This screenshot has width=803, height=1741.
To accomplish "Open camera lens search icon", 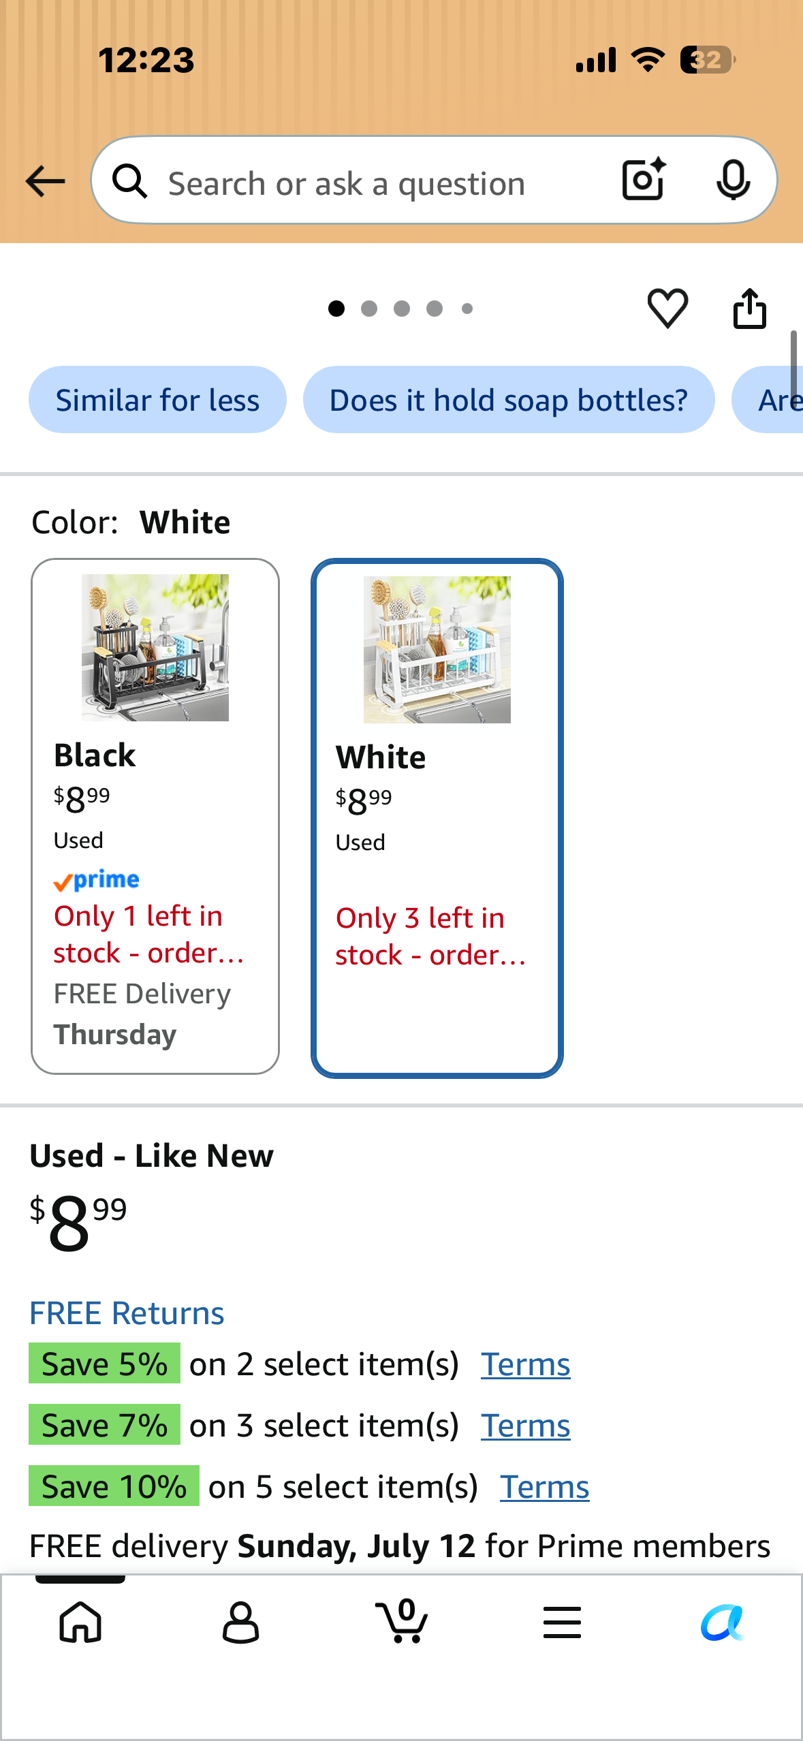I will point(644,180).
